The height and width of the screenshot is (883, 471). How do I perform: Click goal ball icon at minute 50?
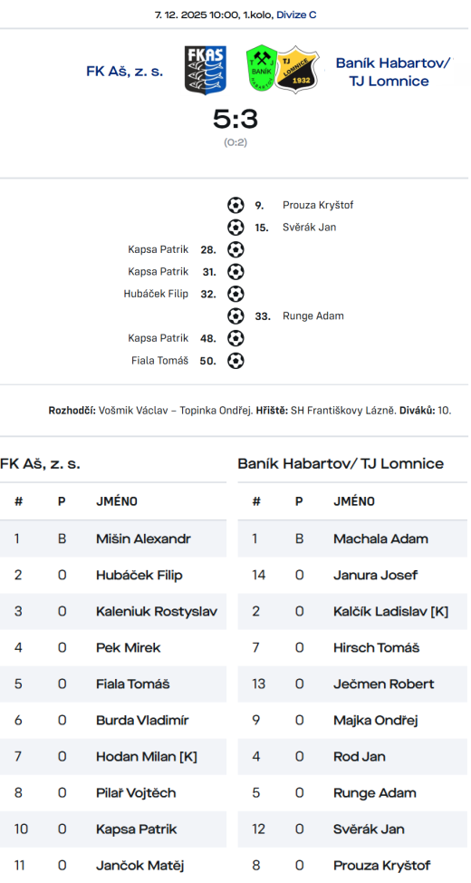pos(235,361)
